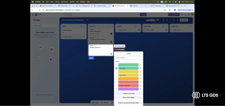Open the Execution list actions menu
Image resolution: width=225 pixels, height=106 pixels.
(x=166, y=26)
